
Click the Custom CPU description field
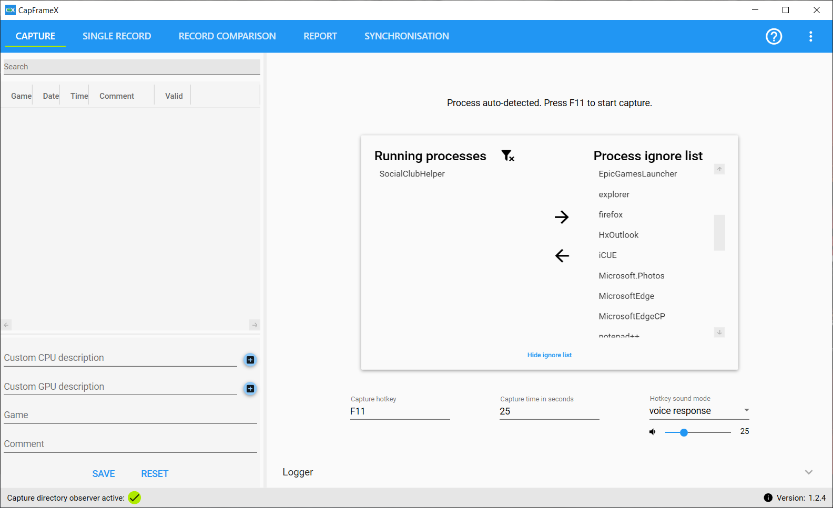120,358
